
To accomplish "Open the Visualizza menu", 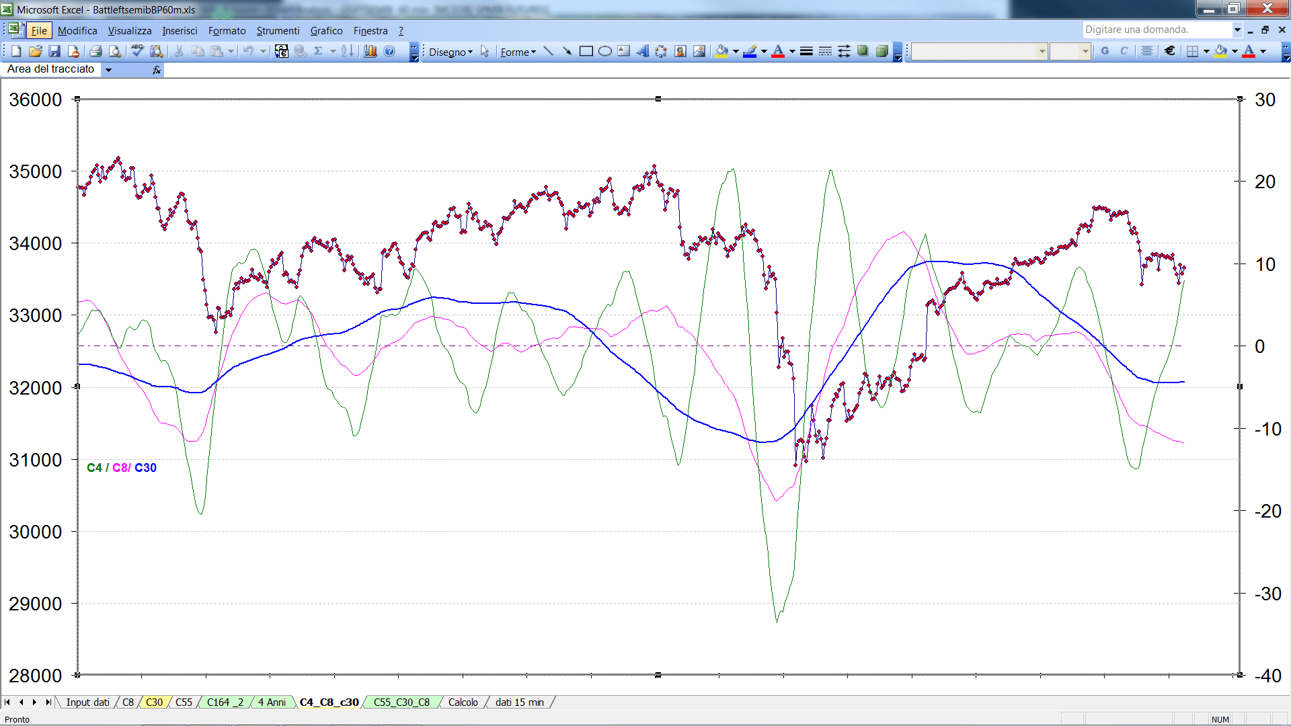I will [130, 31].
